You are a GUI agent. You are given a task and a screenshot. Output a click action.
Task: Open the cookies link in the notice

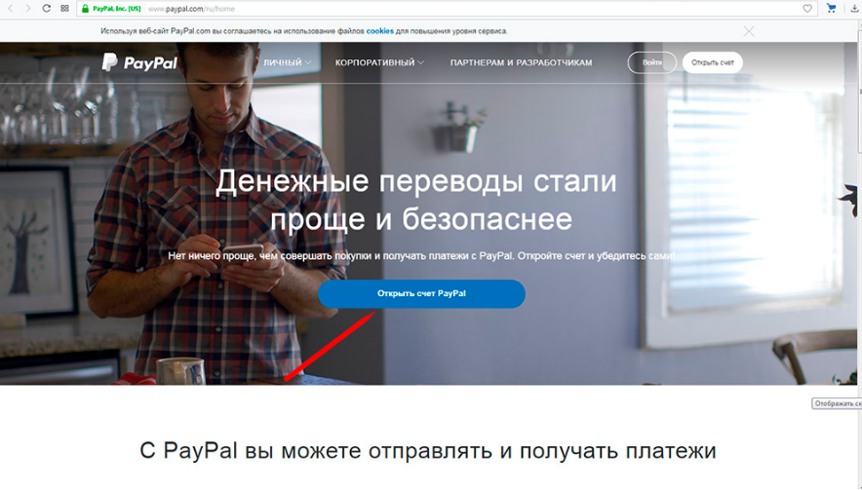[x=380, y=31]
